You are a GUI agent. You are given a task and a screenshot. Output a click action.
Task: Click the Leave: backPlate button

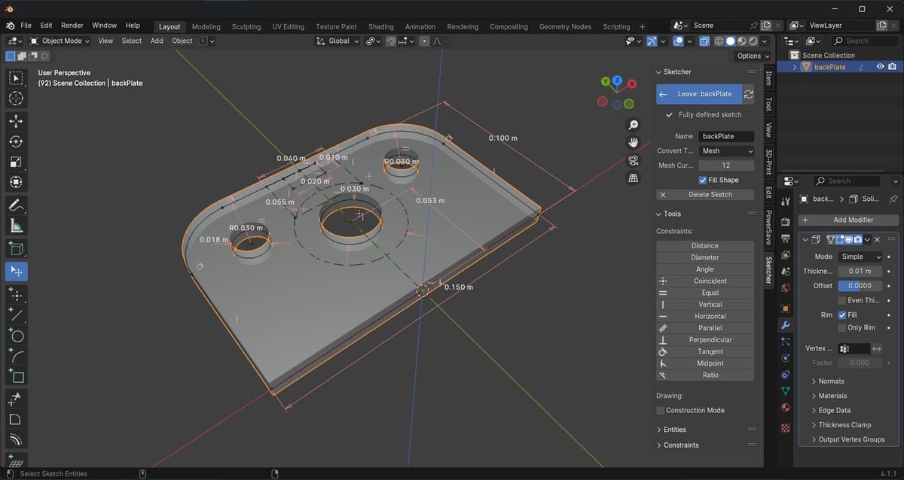(x=698, y=94)
